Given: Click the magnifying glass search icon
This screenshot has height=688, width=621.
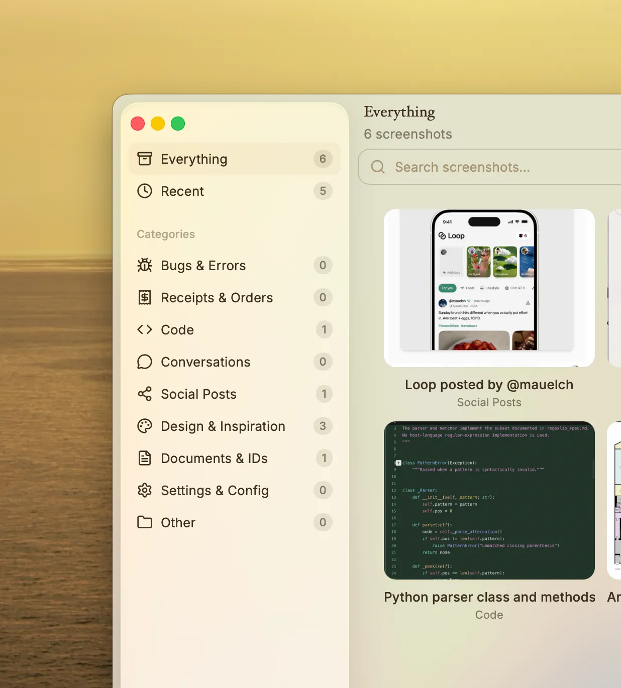Looking at the screenshot, I should pos(378,167).
